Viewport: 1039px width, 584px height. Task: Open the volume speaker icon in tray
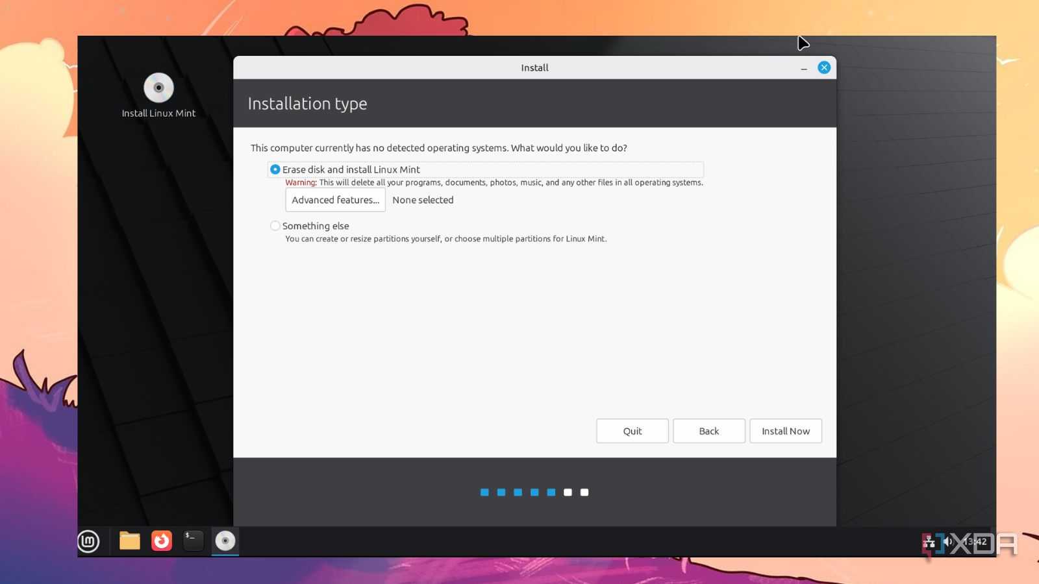[x=947, y=541]
